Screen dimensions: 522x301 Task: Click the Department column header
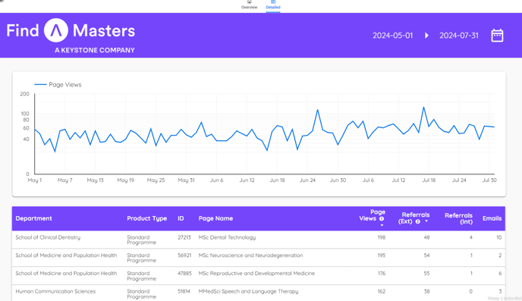(x=33, y=218)
